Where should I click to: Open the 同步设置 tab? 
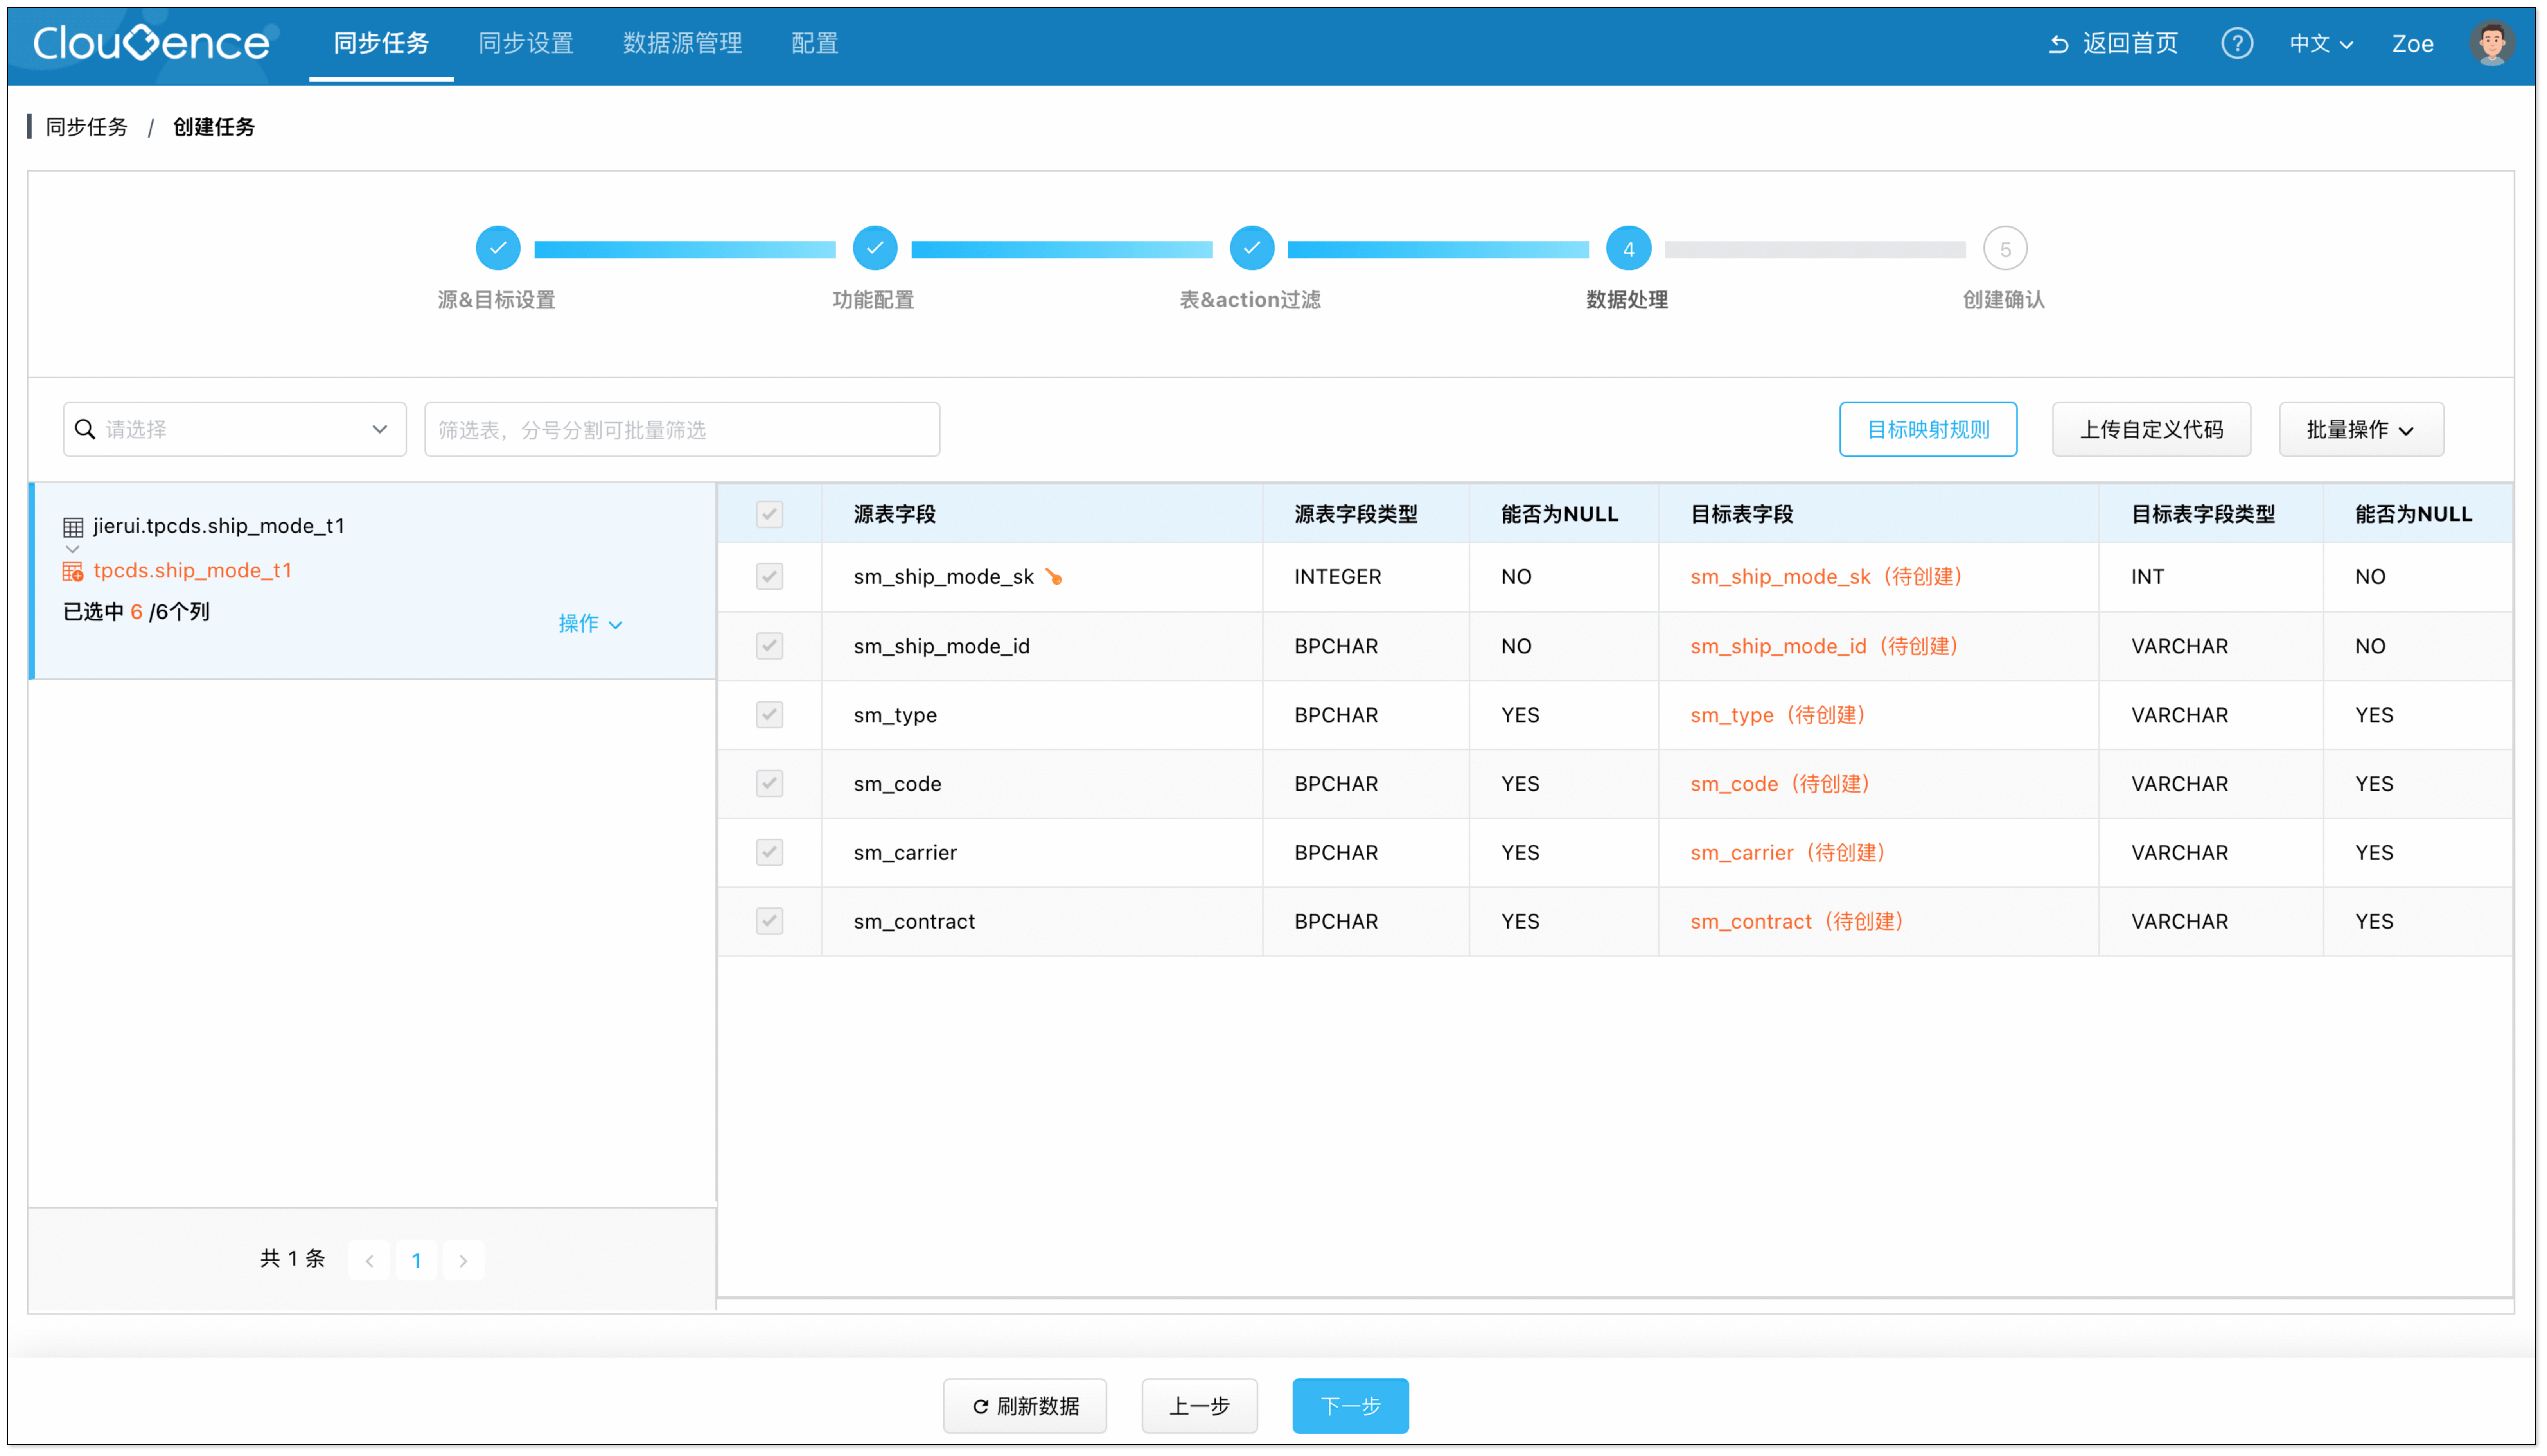[525, 43]
